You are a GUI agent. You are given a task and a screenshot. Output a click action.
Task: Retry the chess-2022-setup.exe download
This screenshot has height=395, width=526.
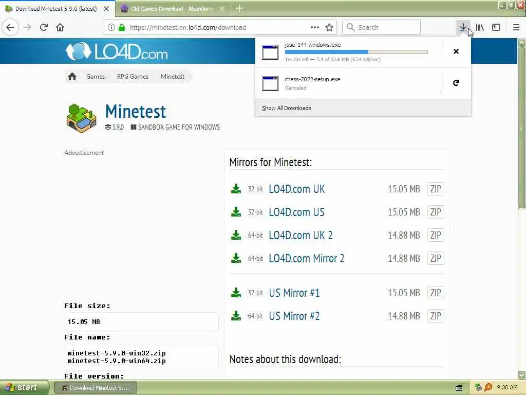click(x=456, y=83)
